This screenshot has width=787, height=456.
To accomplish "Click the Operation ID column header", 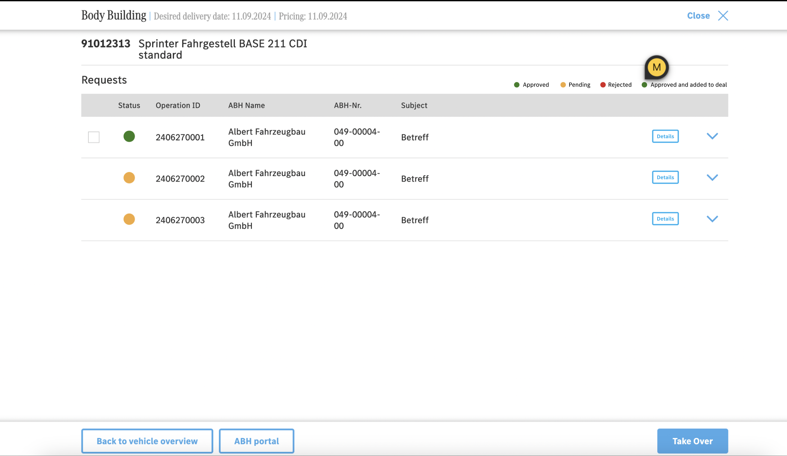I will tap(178, 105).
